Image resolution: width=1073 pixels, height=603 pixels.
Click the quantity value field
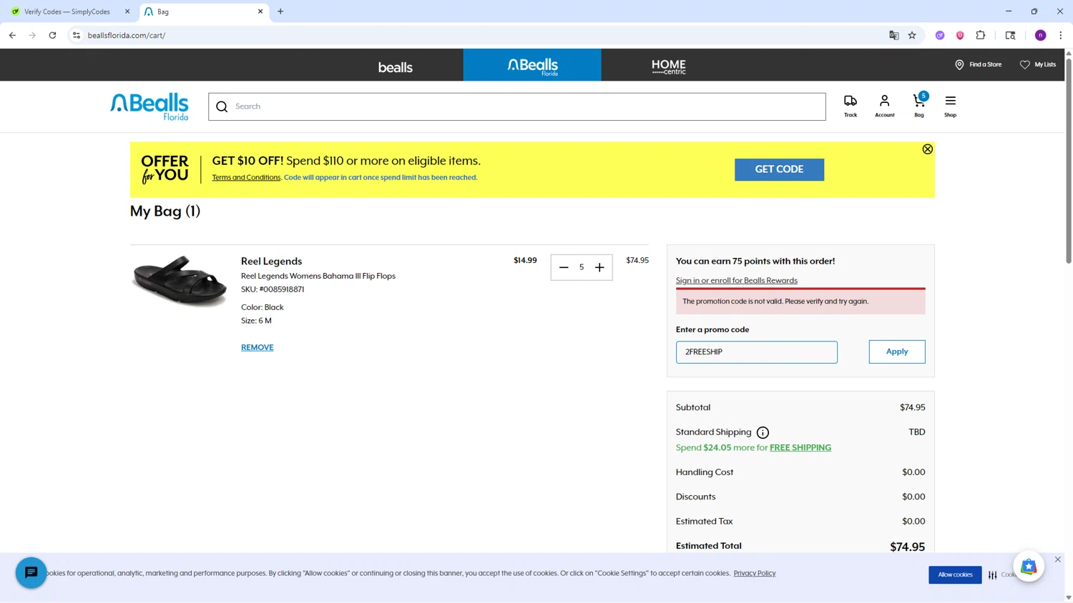click(x=582, y=267)
